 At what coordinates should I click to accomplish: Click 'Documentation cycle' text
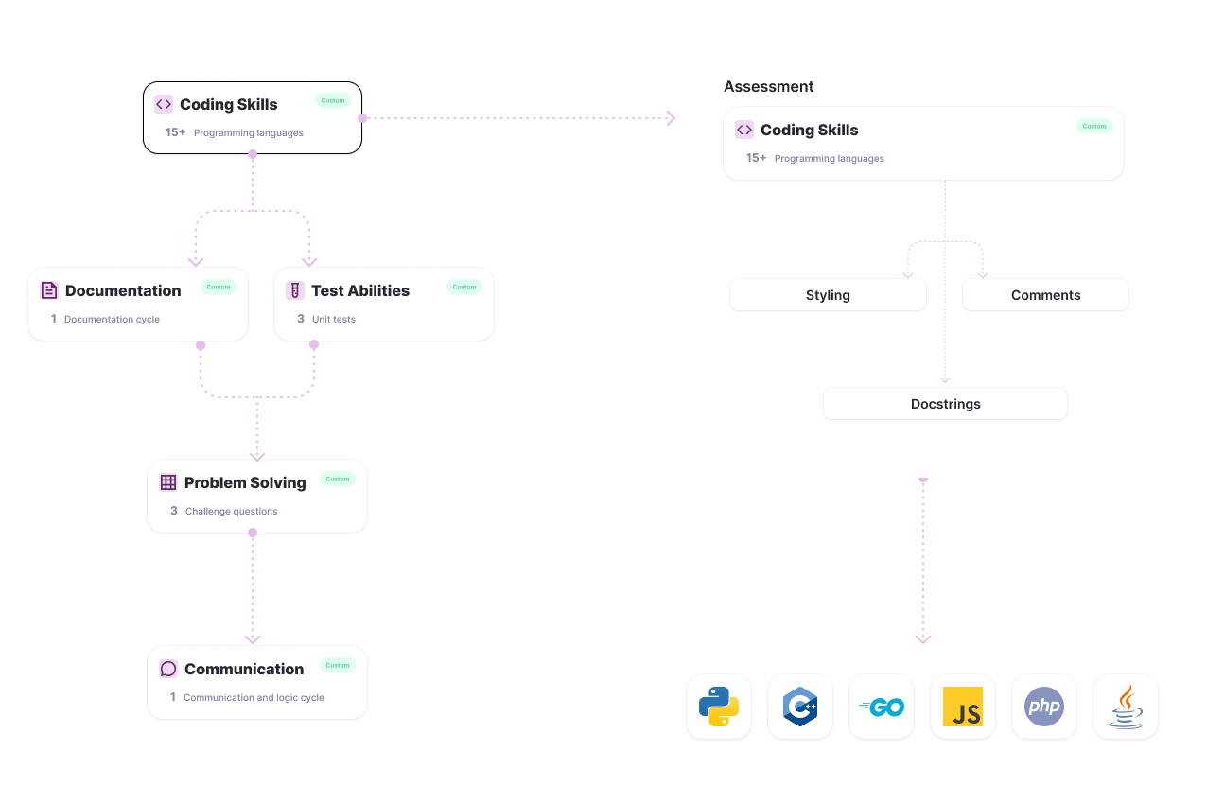(112, 319)
